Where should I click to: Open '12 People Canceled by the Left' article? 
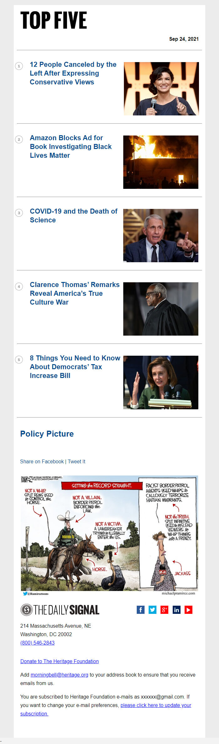tap(73, 73)
